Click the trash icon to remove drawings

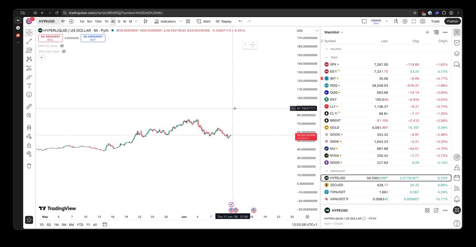click(29, 166)
